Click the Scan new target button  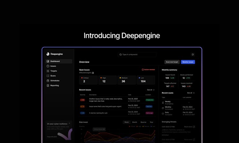coord(172,62)
